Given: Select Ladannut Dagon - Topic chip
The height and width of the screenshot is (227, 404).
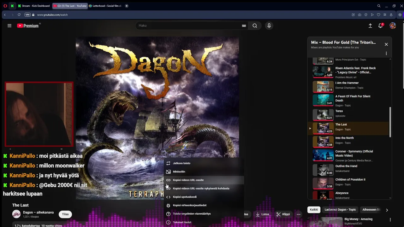Looking at the screenshot, I should pyautogui.click(x=340, y=210).
